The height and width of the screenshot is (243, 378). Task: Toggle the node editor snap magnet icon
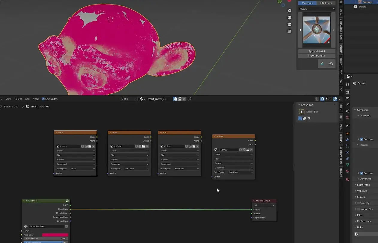322,99
